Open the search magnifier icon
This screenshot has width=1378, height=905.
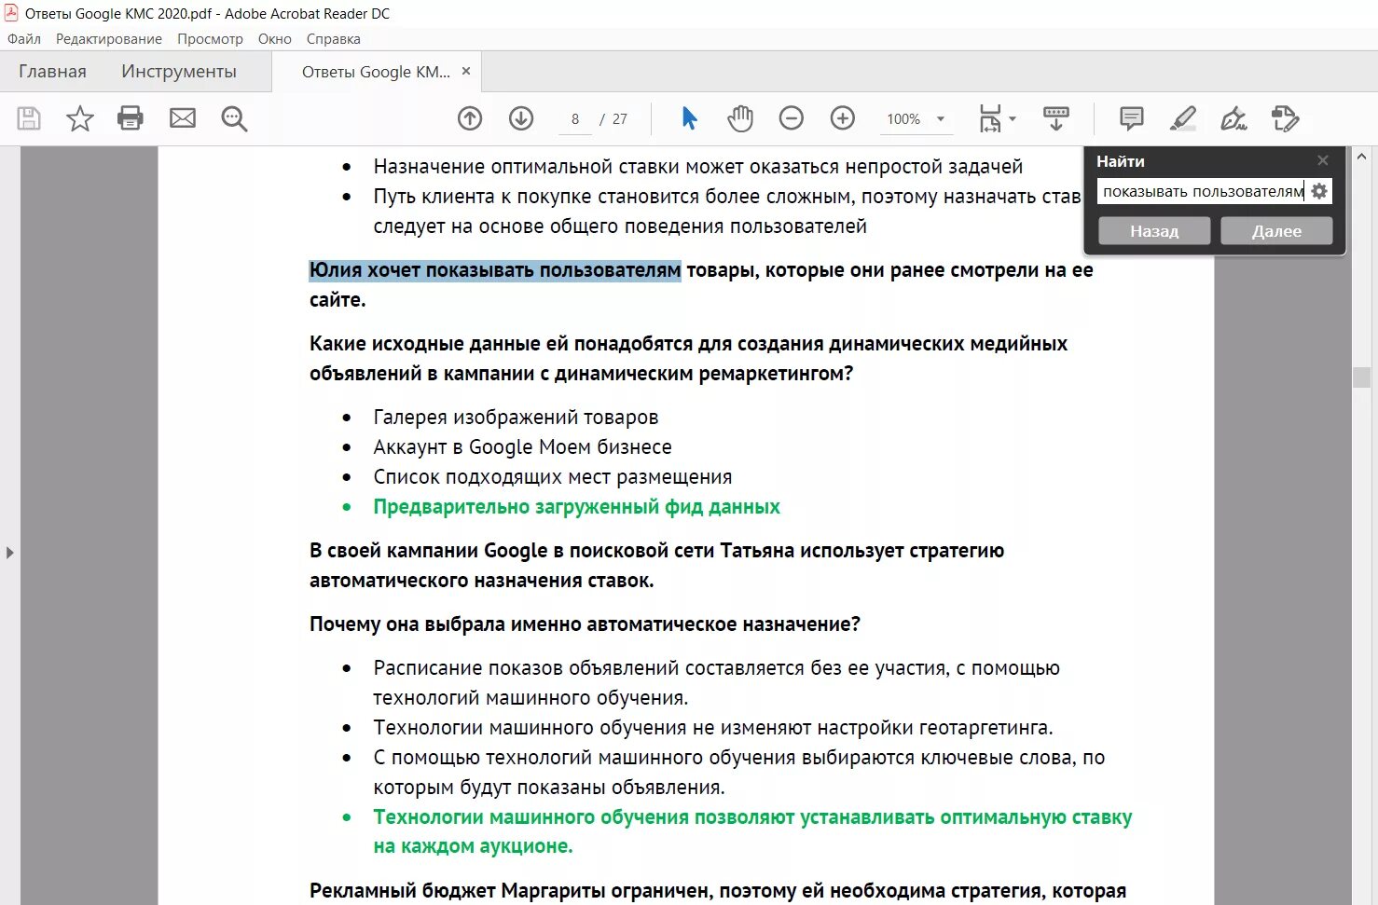coord(234,118)
